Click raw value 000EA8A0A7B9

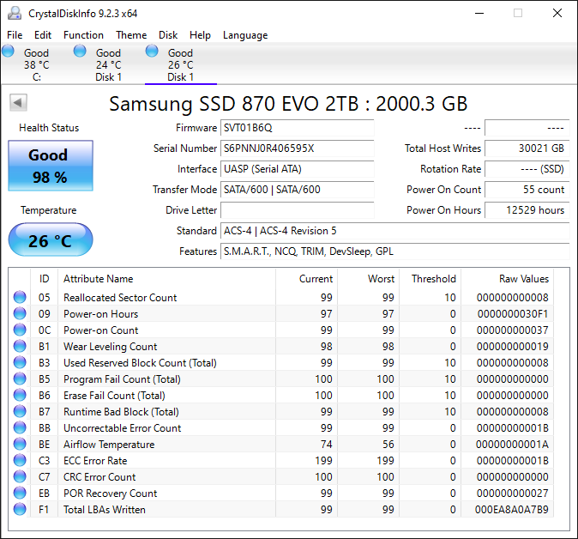click(512, 510)
